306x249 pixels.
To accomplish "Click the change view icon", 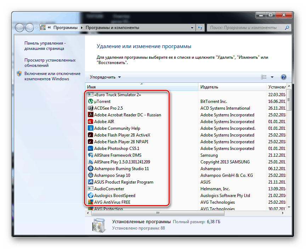I will point(263,77).
